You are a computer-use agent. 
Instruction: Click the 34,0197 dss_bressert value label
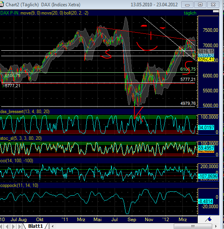tap(206, 128)
